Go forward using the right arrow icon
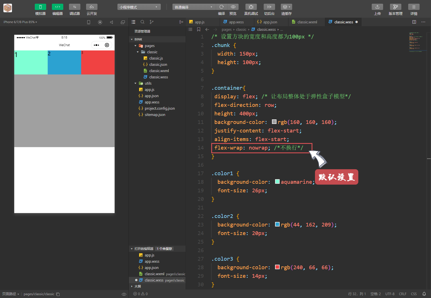The width and height of the screenshot is (431, 298). 215,29
